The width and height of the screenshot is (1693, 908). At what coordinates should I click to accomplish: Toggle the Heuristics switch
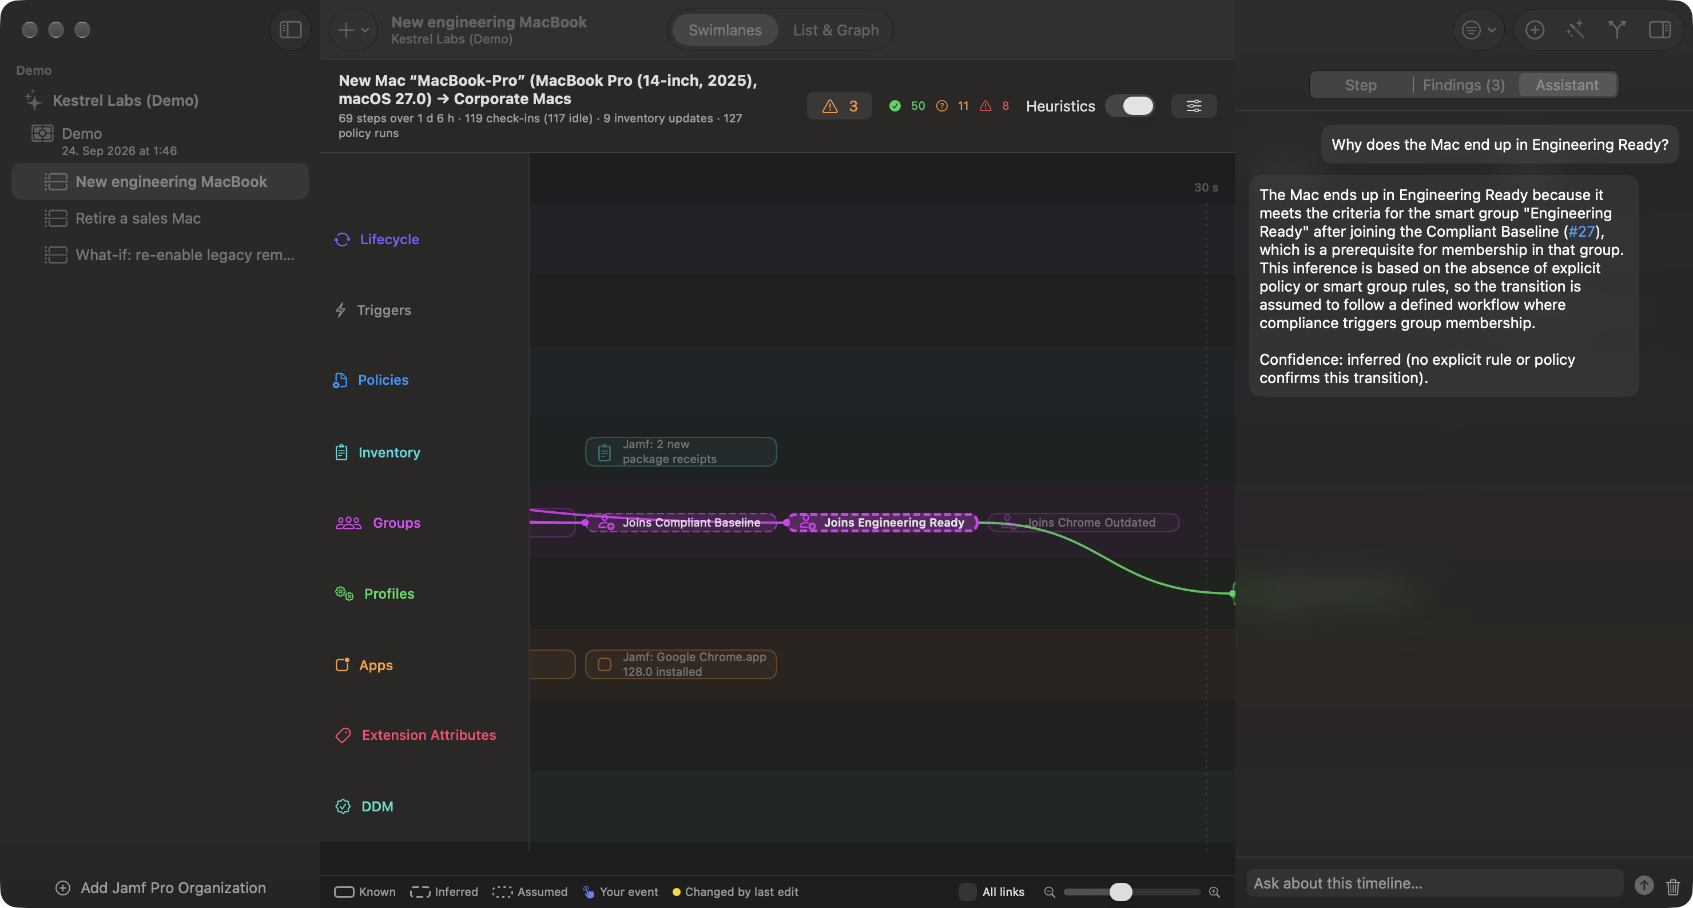[1130, 106]
